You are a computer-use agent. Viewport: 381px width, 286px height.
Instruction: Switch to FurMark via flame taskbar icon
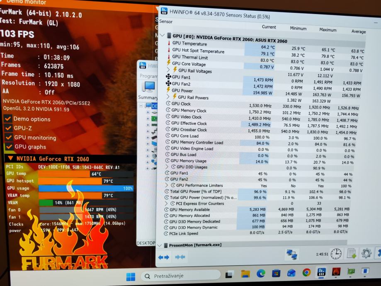point(336,271)
